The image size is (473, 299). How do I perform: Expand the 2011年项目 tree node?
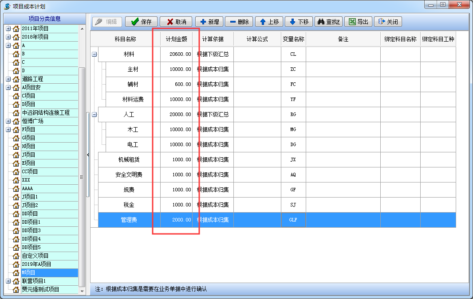[8, 29]
